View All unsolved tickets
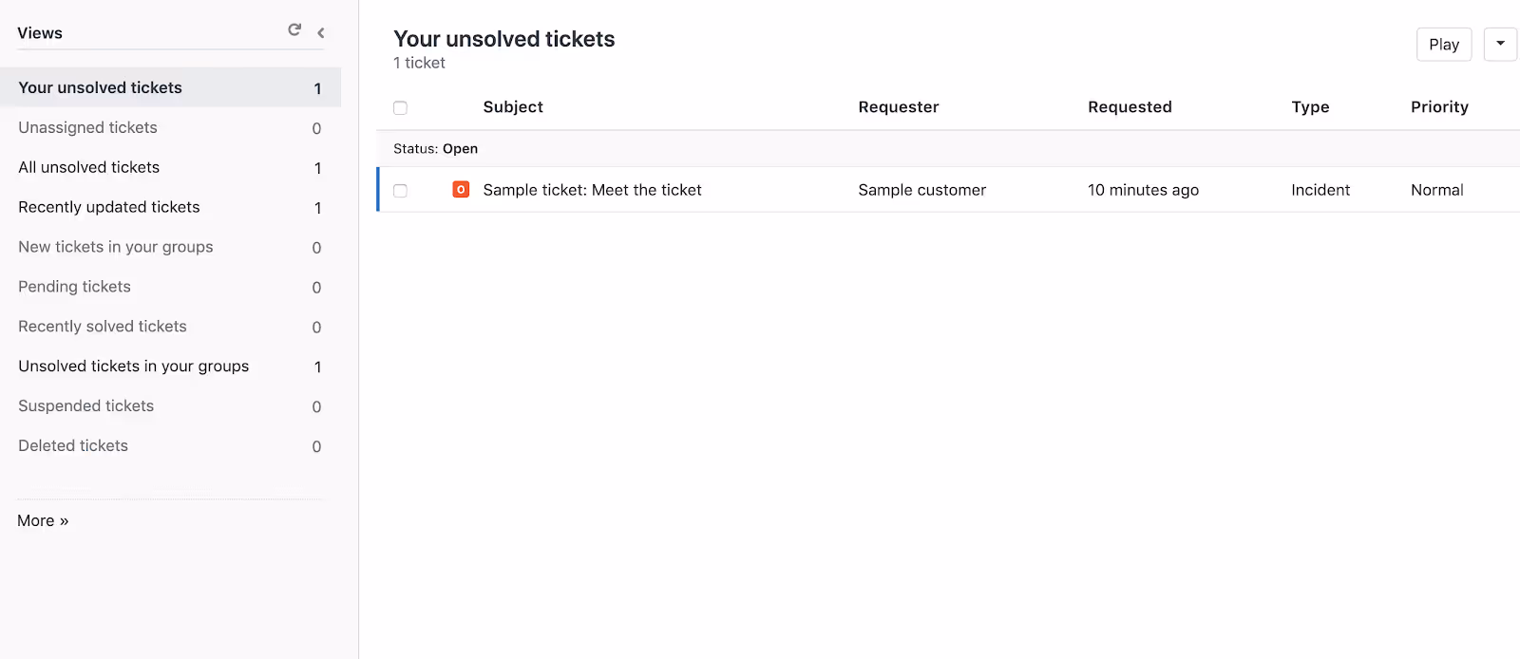1520x659 pixels. [x=88, y=167]
